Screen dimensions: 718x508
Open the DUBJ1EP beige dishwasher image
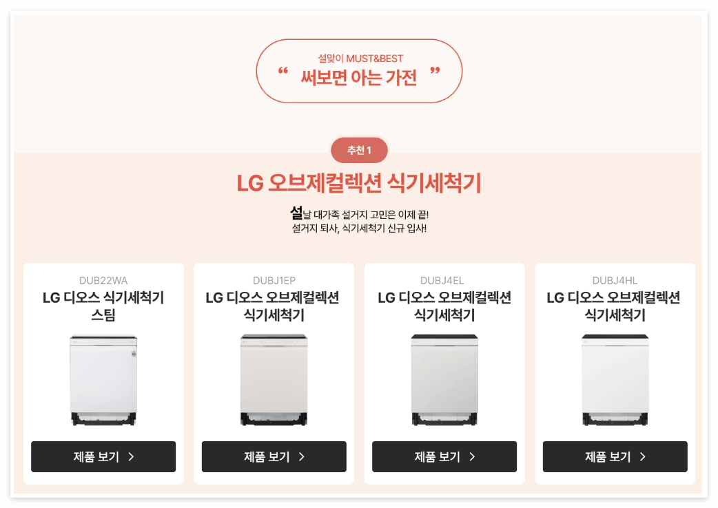tap(274, 380)
